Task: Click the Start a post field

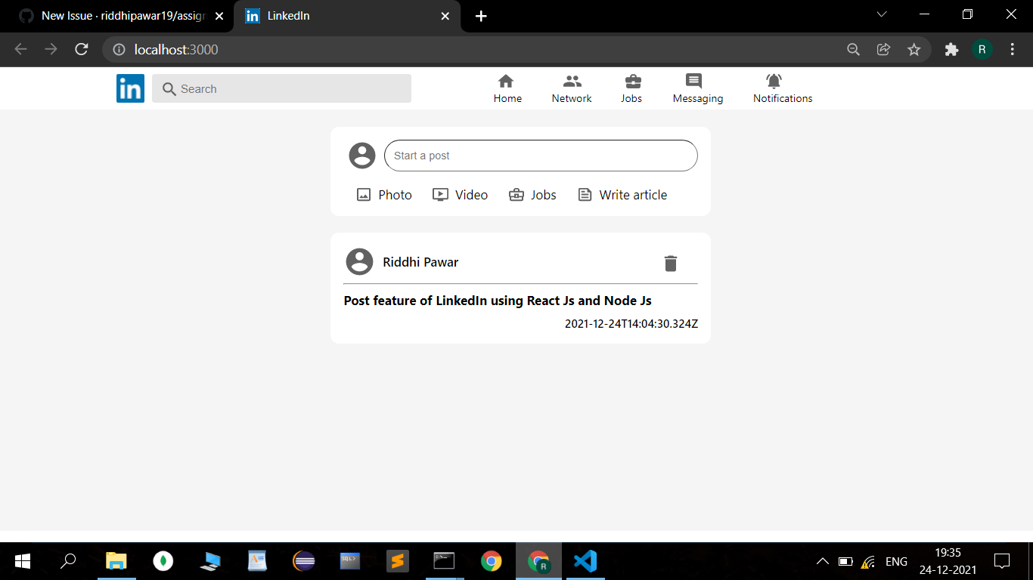Action: click(541, 155)
